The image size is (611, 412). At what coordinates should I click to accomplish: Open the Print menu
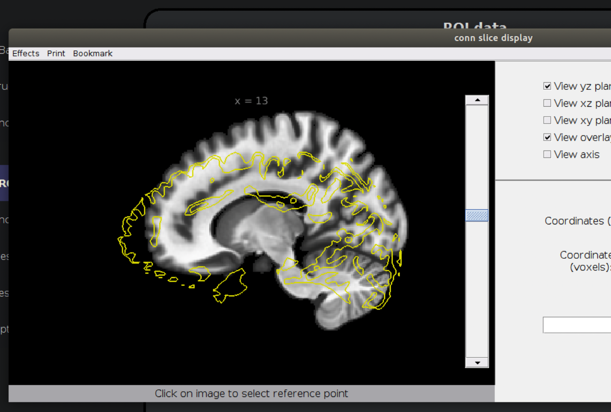(56, 54)
